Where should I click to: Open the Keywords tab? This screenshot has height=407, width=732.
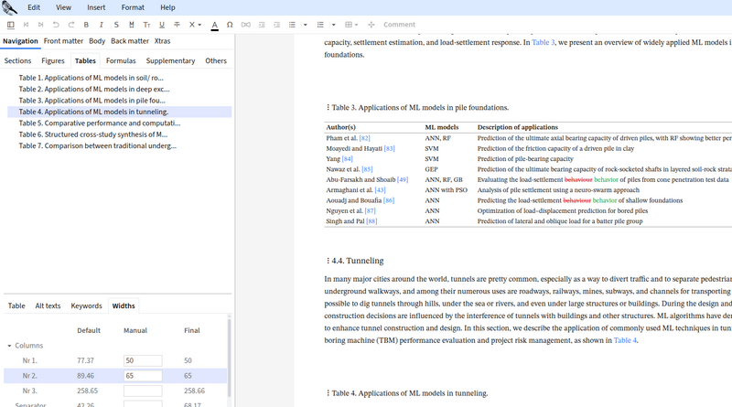(x=86, y=305)
